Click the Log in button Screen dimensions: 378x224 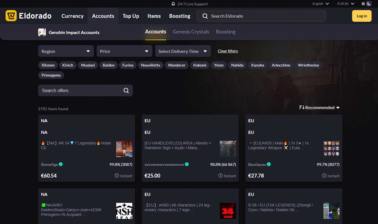pos(361,16)
